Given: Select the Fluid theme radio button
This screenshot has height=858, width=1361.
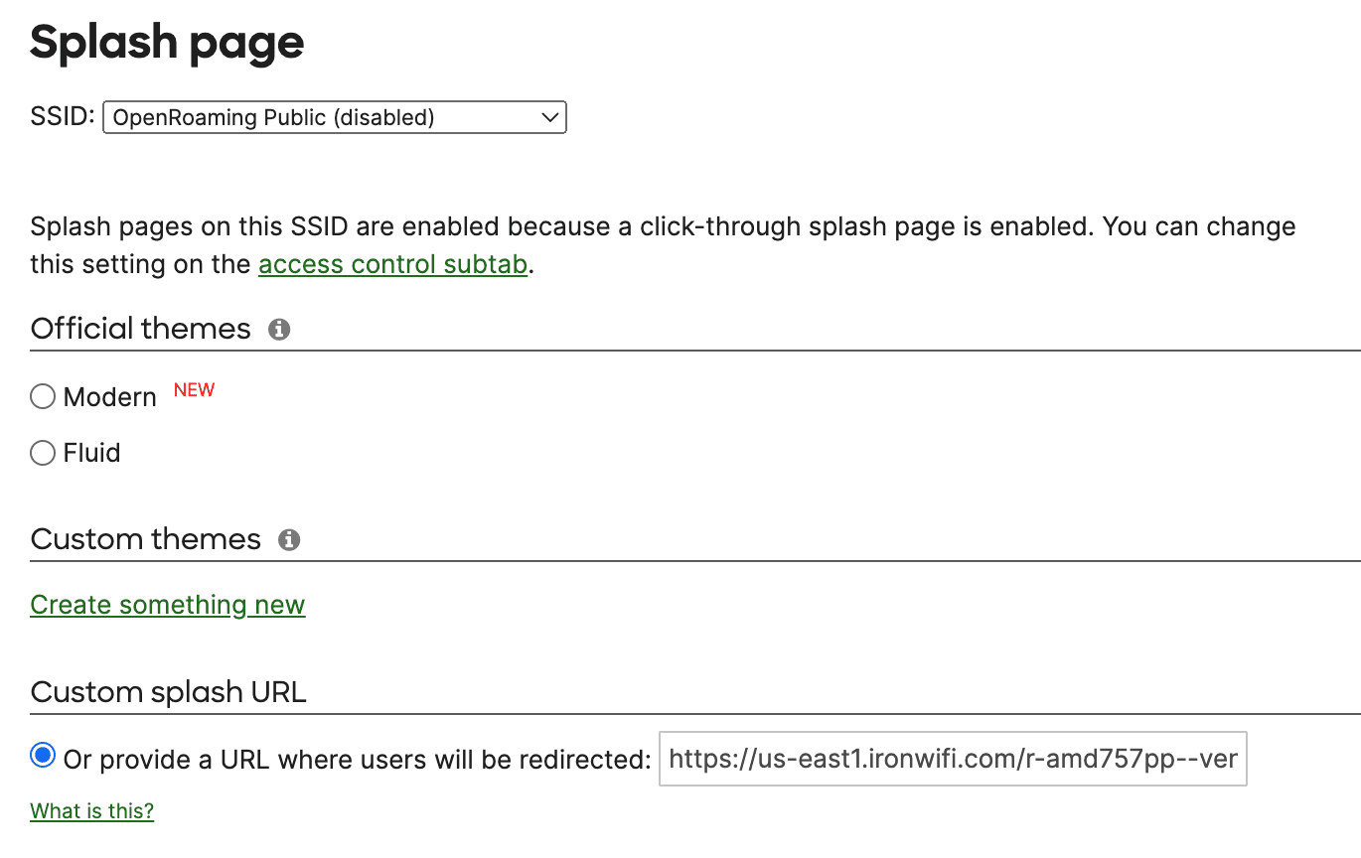Looking at the screenshot, I should click(x=43, y=453).
